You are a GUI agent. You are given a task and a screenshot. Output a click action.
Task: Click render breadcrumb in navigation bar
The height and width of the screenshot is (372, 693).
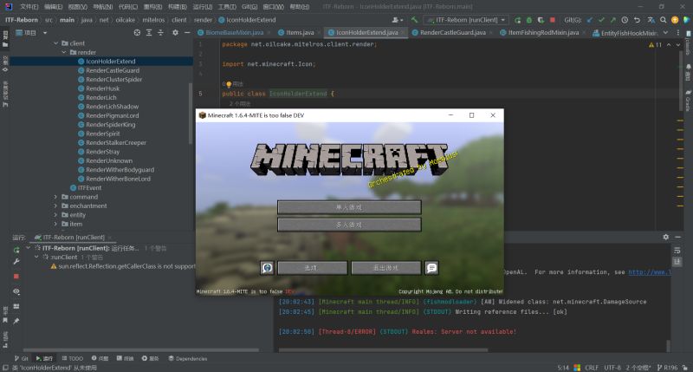(203, 20)
